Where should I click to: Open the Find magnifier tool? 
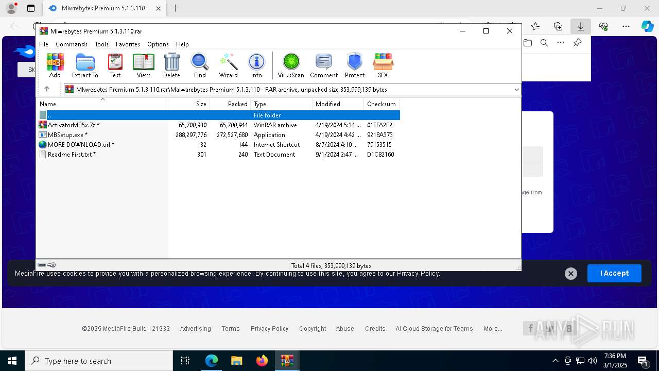point(200,65)
